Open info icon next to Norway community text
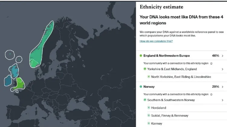Viewport: 227px width, 127px height. 211,94
